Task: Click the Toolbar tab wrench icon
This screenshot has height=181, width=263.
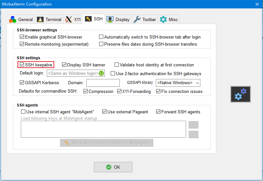Action: 137,19
